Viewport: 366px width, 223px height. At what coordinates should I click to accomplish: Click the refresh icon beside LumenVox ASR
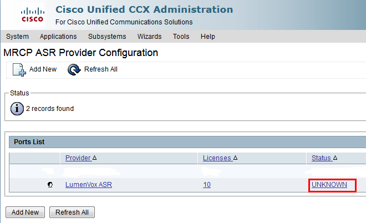(50, 185)
